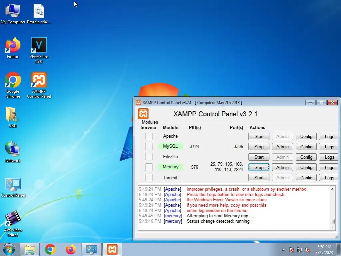Click the muted volume tray icon
Image resolution: width=341 pixels, height=256 pixels.
[x=307, y=250]
